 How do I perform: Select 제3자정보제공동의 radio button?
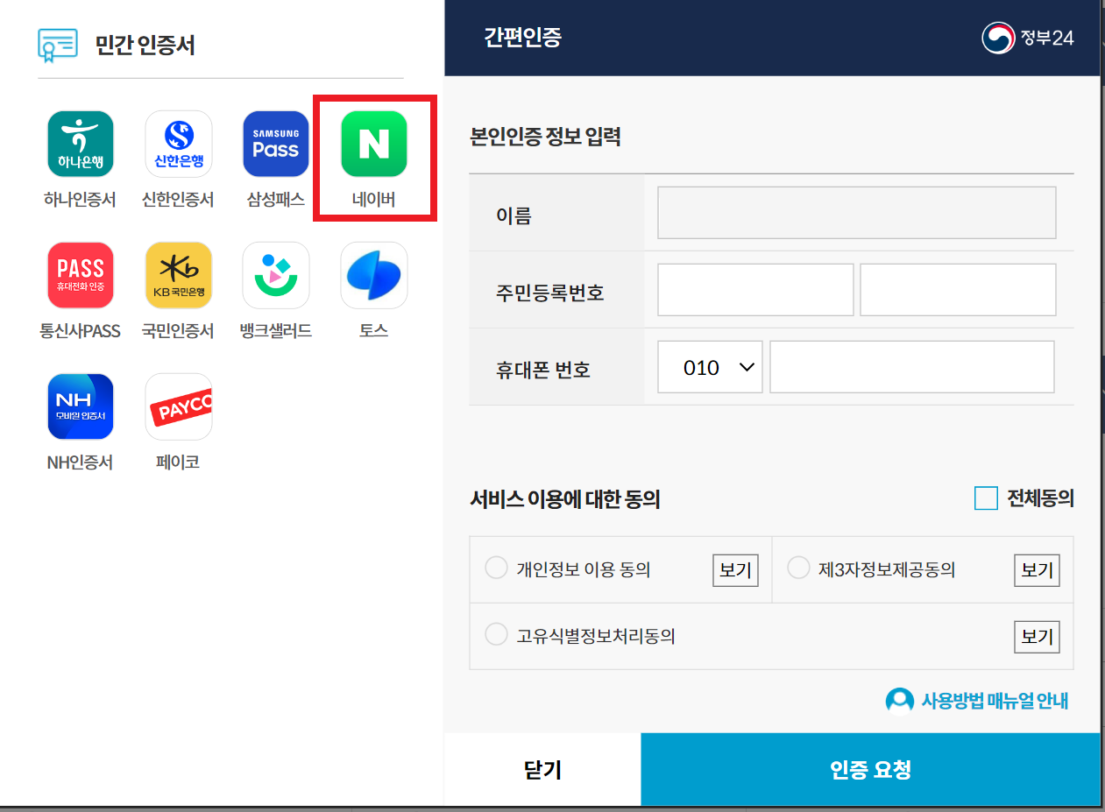(798, 568)
